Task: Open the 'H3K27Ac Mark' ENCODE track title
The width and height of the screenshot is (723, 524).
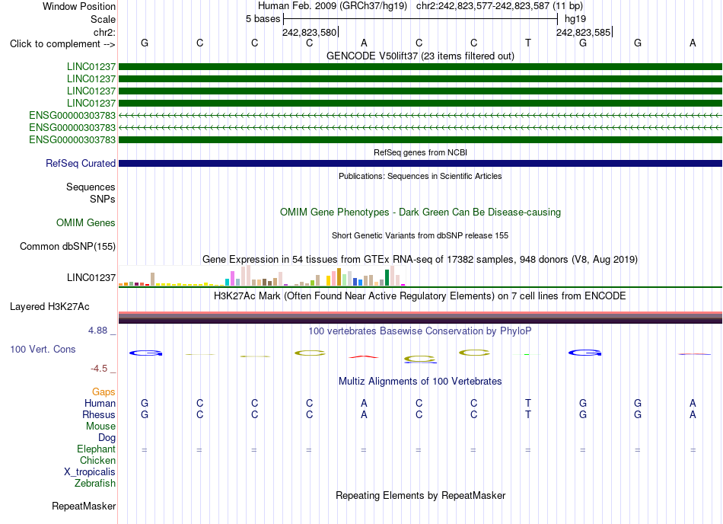Action: pyautogui.click(x=420, y=296)
